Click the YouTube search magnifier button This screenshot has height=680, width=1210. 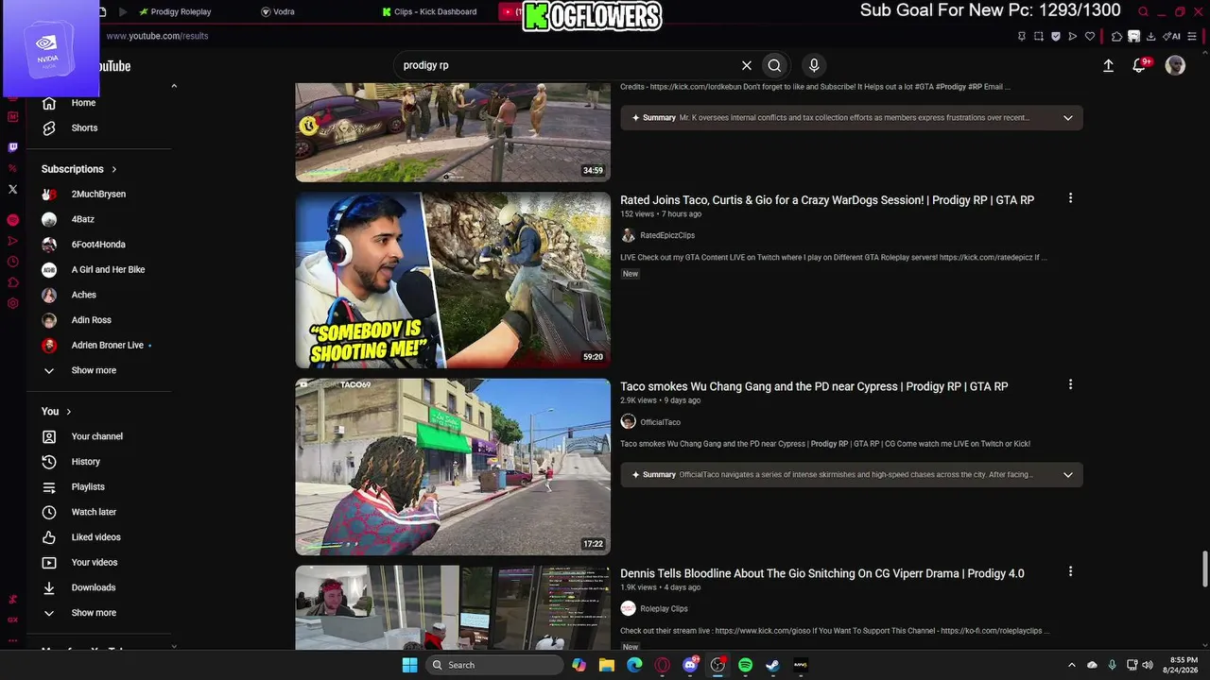pos(774,65)
